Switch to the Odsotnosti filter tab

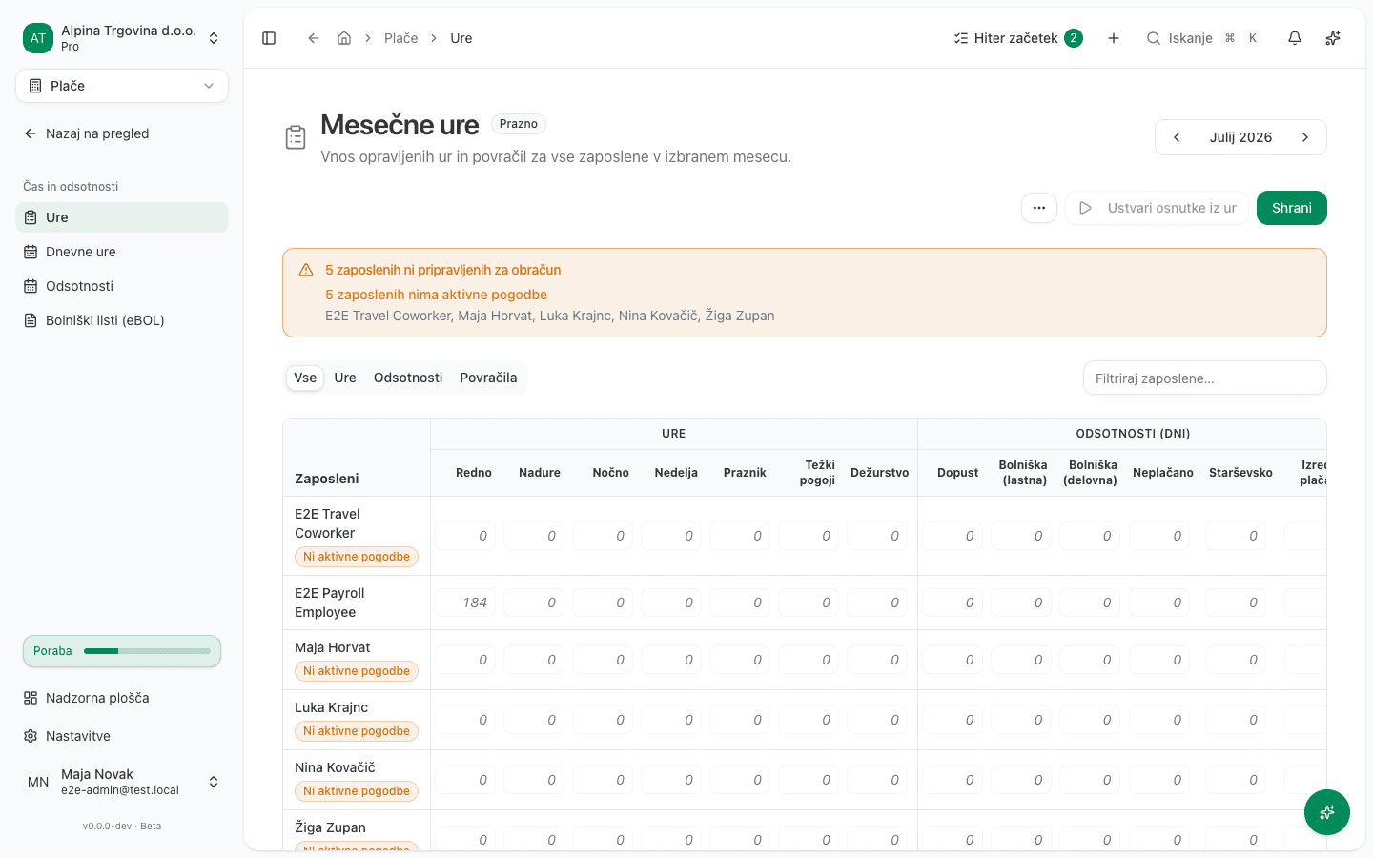(408, 378)
